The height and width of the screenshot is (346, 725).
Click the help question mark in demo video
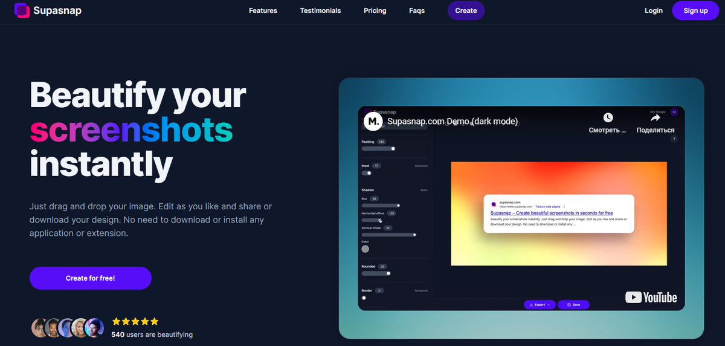click(674, 139)
